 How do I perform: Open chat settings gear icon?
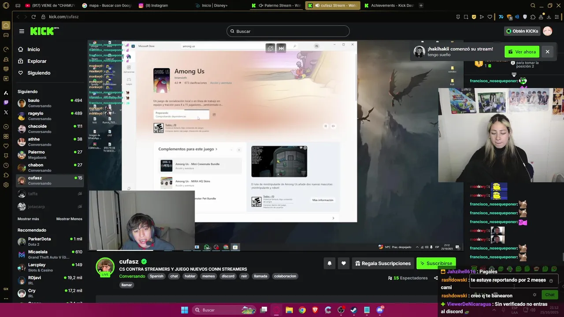click(x=534, y=295)
